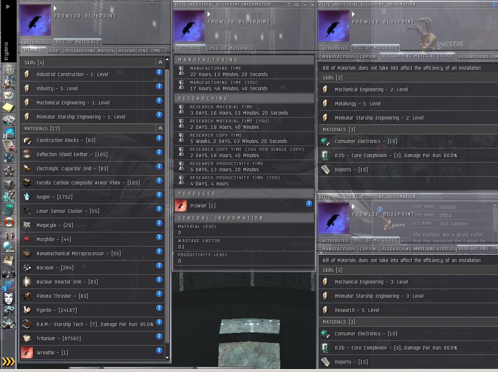
Task: Open the wallet coins icon in sidebar
Action: [x=9, y=196]
